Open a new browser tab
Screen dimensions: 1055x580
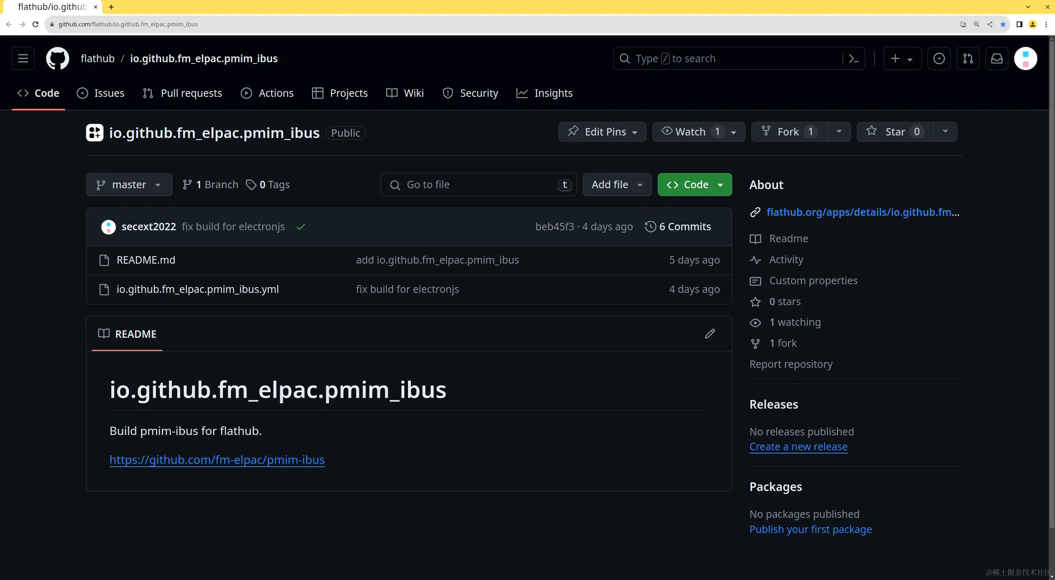[111, 7]
